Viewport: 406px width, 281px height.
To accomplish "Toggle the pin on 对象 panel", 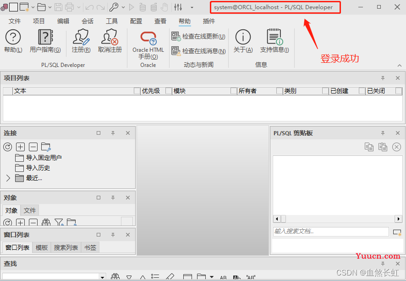I will point(113,198).
